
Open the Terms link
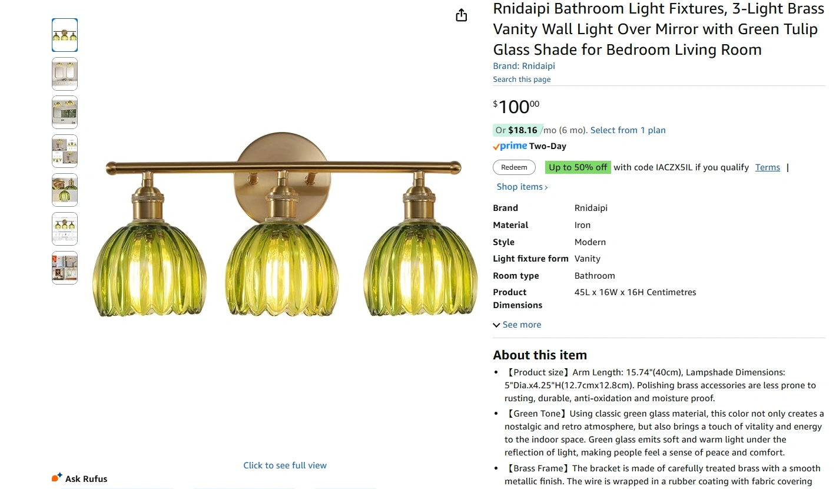pyautogui.click(x=767, y=167)
